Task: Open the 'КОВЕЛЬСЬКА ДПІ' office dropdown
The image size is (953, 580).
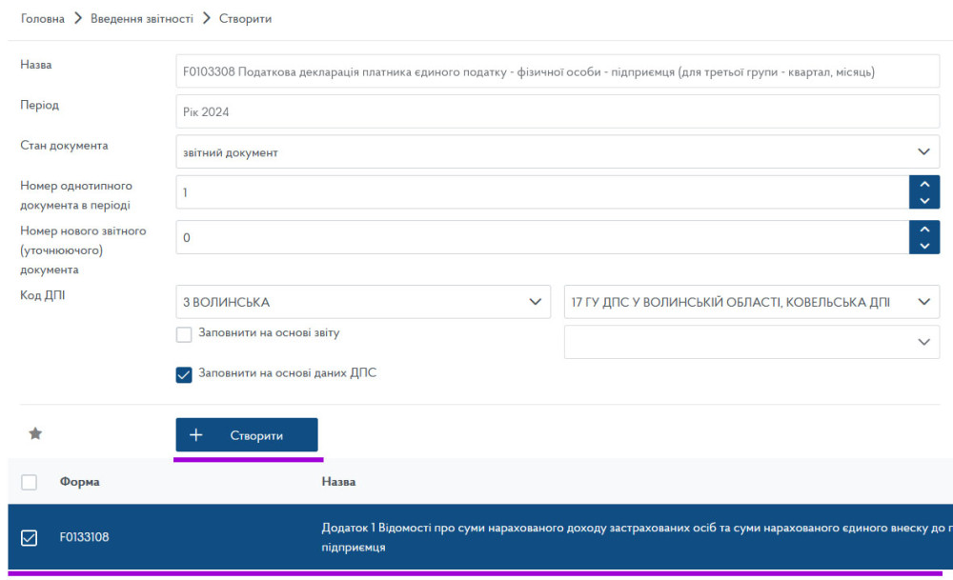Action: point(751,302)
